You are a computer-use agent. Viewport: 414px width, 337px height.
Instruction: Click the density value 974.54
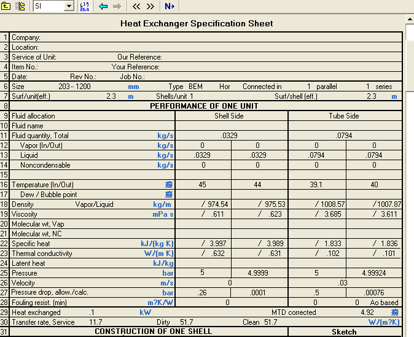218,204
